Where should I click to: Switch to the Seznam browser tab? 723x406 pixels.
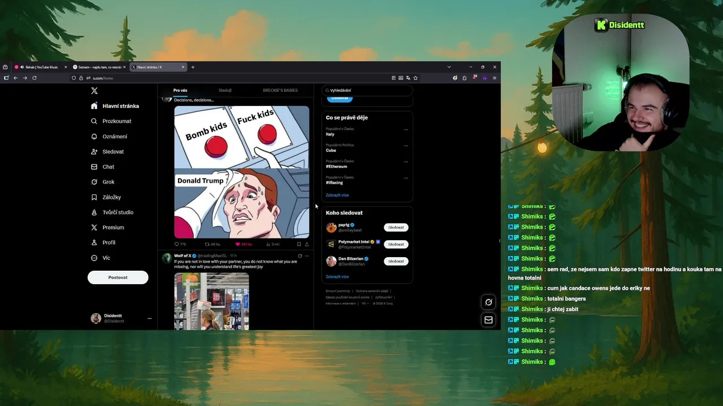pyautogui.click(x=99, y=67)
